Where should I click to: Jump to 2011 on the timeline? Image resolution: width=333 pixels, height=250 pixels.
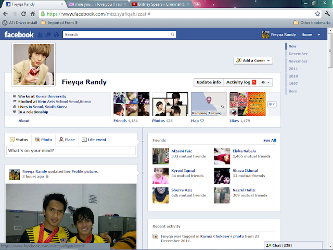(293, 69)
